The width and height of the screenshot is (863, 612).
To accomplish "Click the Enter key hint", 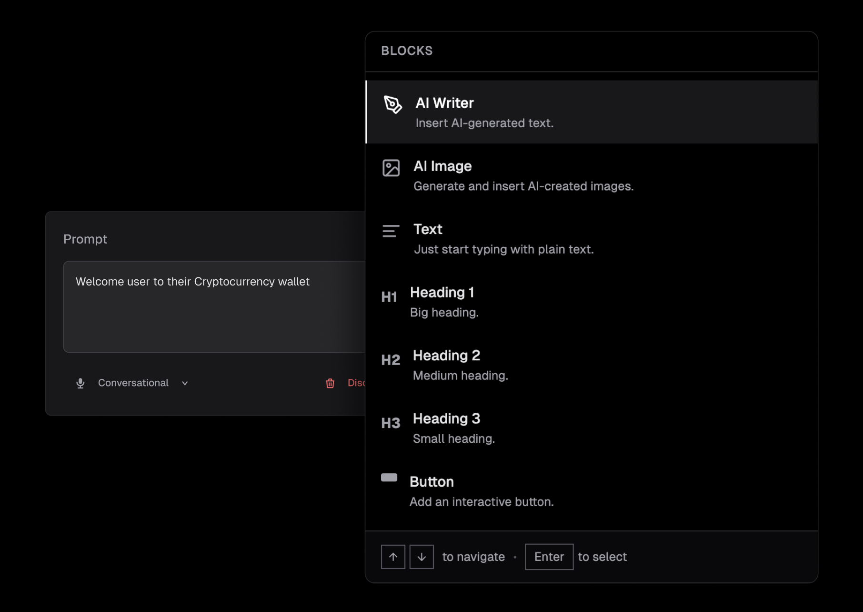I will [549, 557].
